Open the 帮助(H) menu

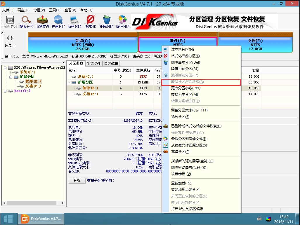pos(86,10)
